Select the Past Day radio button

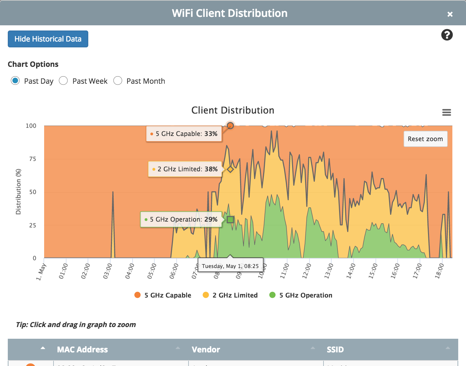(15, 81)
